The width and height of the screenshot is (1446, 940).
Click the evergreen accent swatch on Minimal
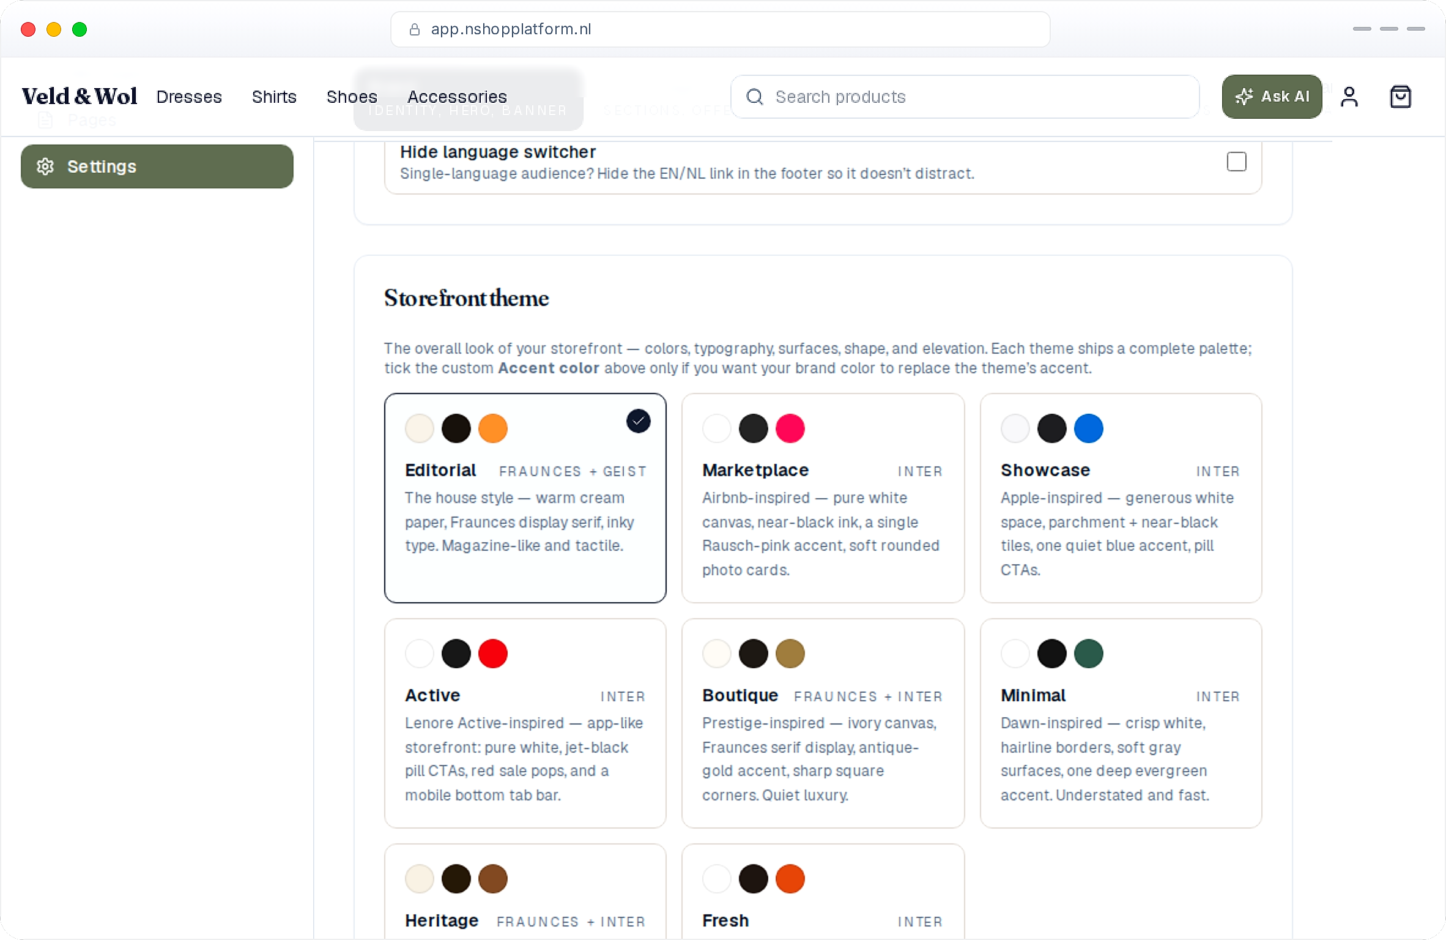(x=1089, y=654)
